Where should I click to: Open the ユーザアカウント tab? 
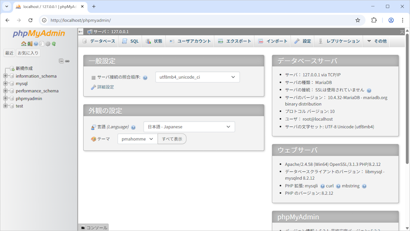click(x=190, y=41)
